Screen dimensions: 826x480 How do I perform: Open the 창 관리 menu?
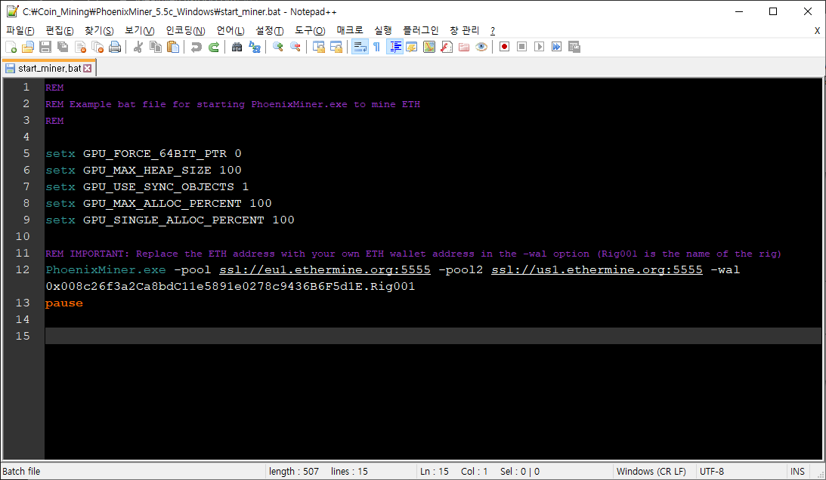pyautogui.click(x=464, y=30)
